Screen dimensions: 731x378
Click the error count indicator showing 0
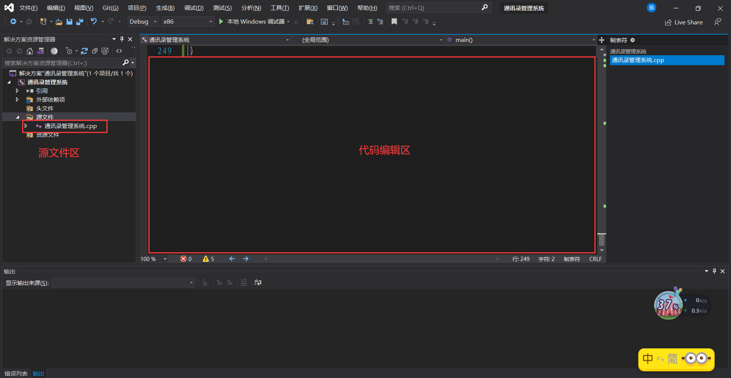[186, 259]
